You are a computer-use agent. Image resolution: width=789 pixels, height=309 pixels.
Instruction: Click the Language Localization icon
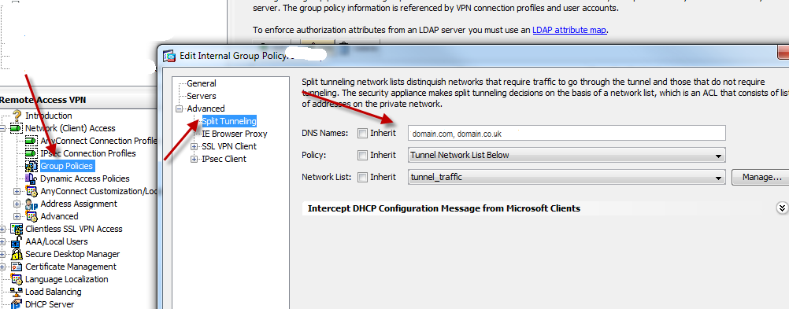(17, 279)
